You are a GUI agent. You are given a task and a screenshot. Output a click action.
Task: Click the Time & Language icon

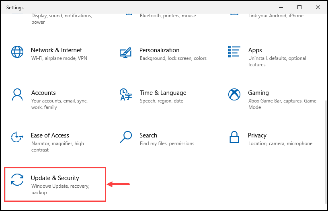(125, 94)
